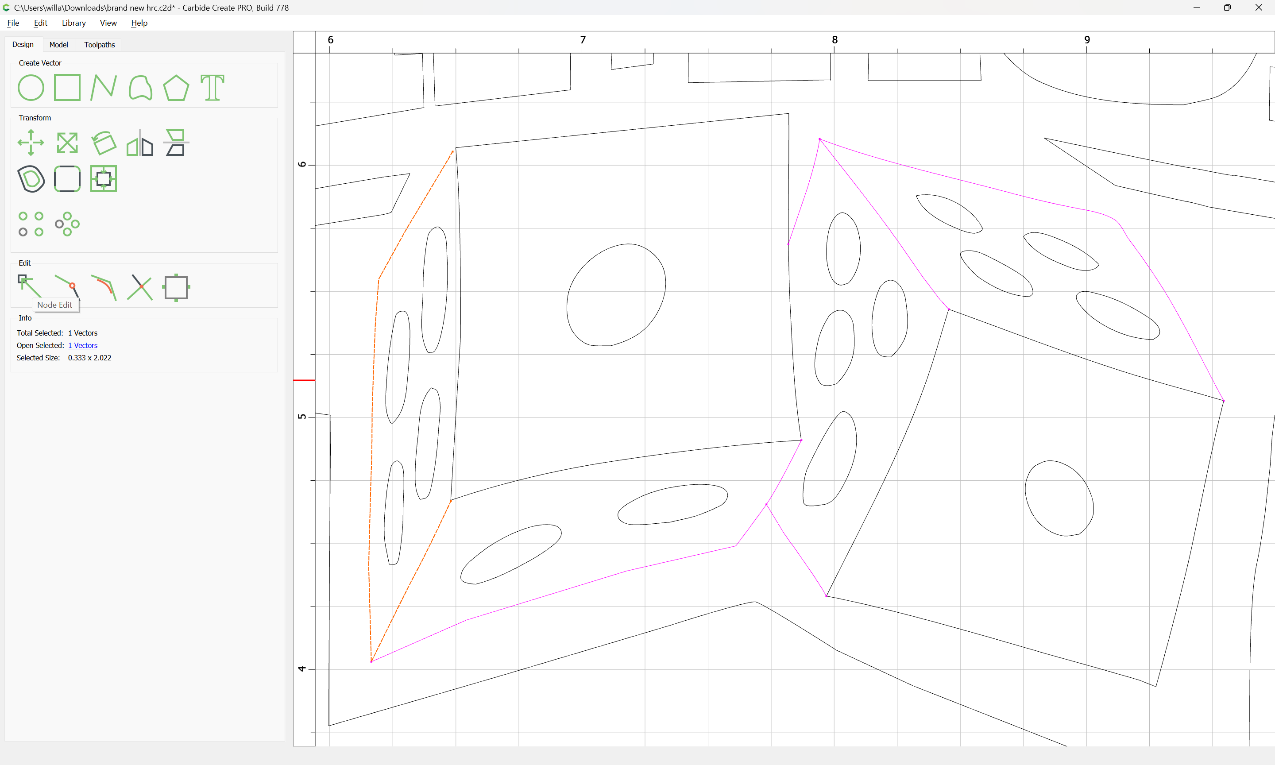Image resolution: width=1275 pixels, height=765 pixels.
Task: Open the Offset vectors tool
Action: (31, 179)
